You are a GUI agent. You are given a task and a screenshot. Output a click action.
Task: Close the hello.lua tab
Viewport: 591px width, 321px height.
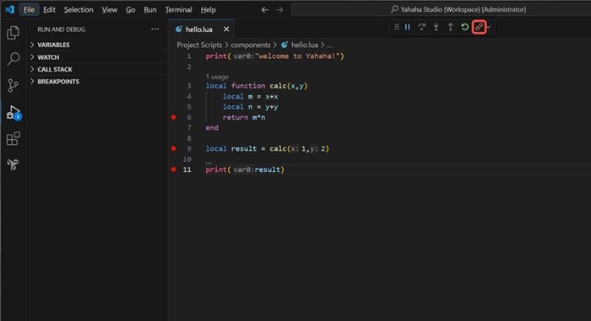(x=226, y=29)
